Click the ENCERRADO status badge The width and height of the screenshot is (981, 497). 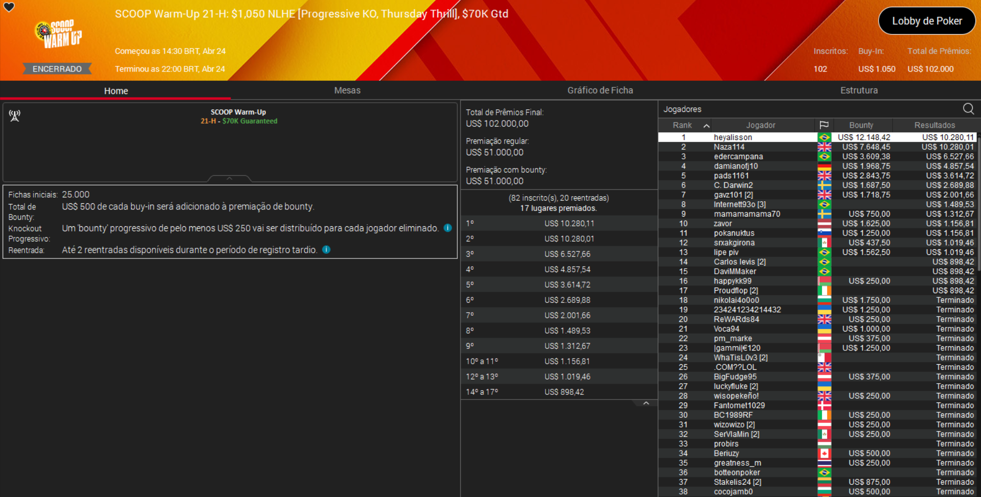[57, 69]
